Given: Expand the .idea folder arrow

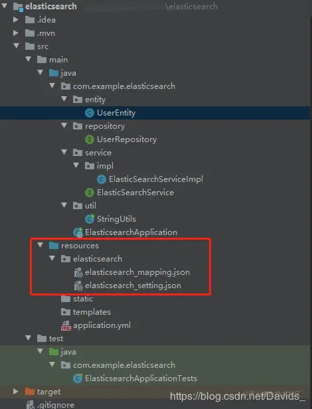Looking at the screenshot, I should [16, 19].
